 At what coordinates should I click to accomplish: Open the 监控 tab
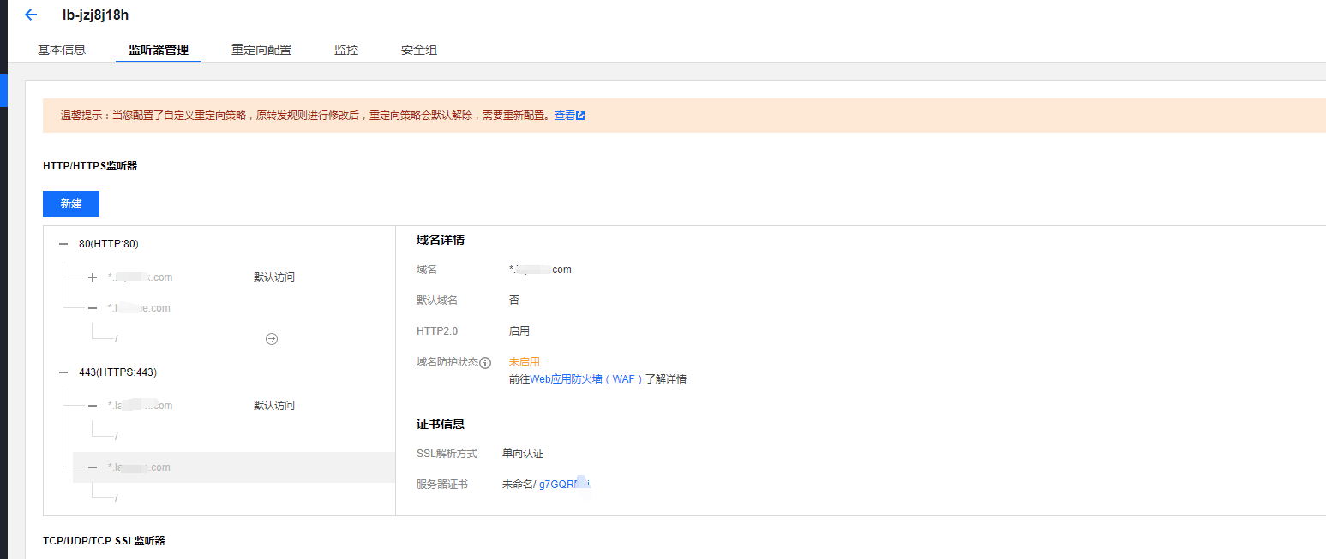(x=346, y=50)
